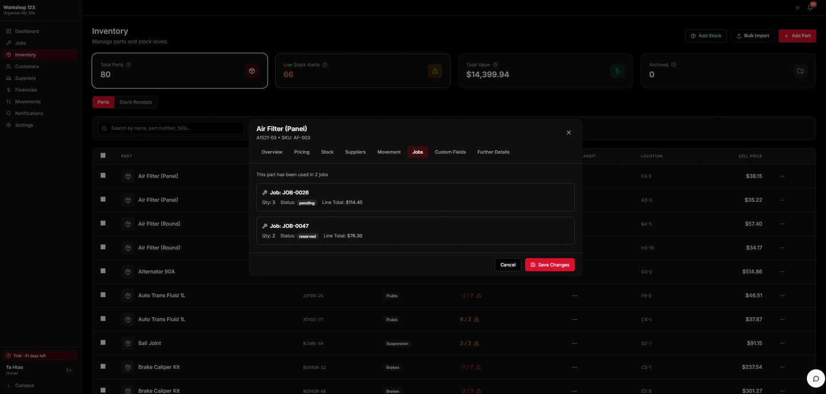Check the box for Alternator 90A row
The height and width of the screenshot is (394, 826).
pyautogui.click(x=103, y=271)
